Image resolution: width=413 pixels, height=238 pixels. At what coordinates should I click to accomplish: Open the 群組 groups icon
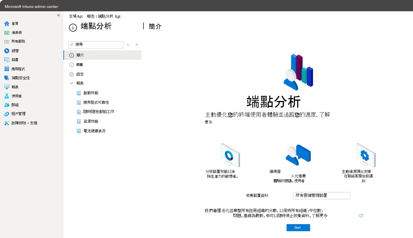click(7, 105)
